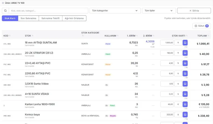
Task: Click the blue 4,3058 second unit value
Action: (x=150, y=41)
